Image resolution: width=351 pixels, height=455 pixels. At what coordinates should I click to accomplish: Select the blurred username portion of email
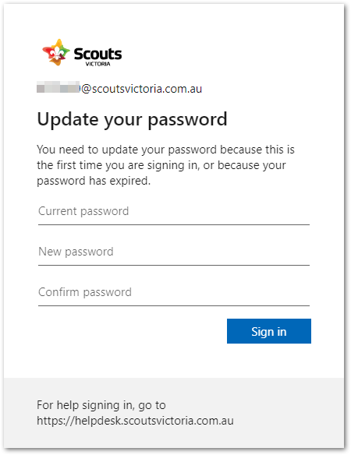[58, 87]
